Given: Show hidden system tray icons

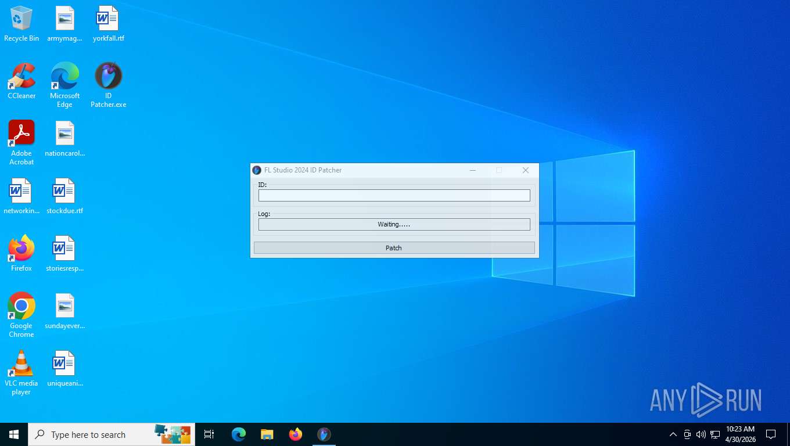Looking at the screenshot, I should pyautogui.click(x=673, y=434).
